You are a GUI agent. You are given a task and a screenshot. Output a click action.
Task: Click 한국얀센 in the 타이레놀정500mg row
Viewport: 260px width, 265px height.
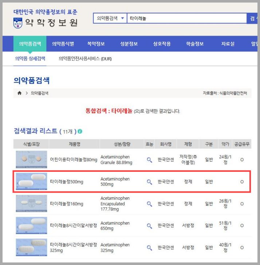[x=166, y=182]
